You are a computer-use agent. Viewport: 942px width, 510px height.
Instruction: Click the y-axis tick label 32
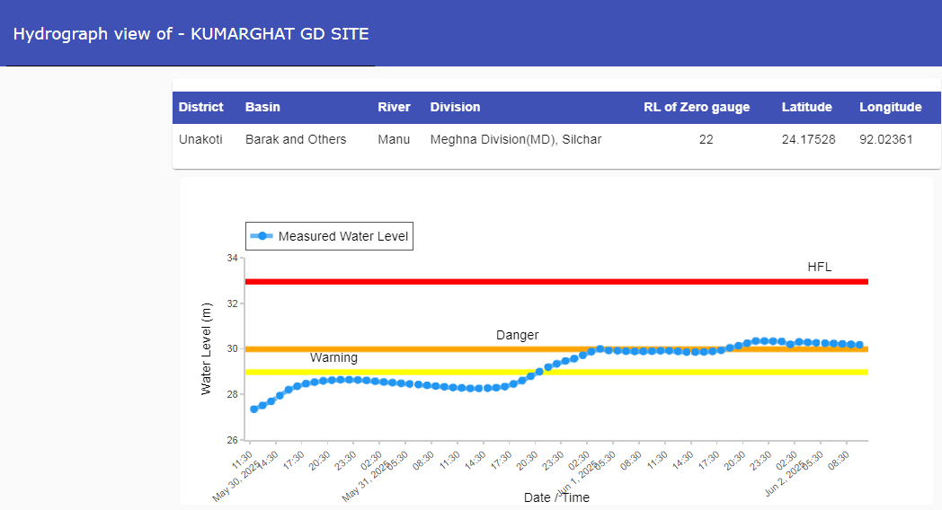(x=232, y=303)
